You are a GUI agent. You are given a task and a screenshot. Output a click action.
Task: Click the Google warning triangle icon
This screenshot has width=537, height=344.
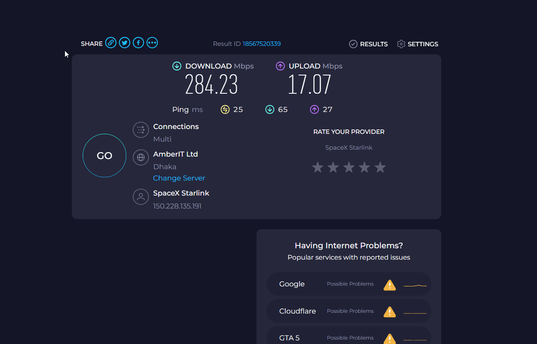tap(390, 285)
